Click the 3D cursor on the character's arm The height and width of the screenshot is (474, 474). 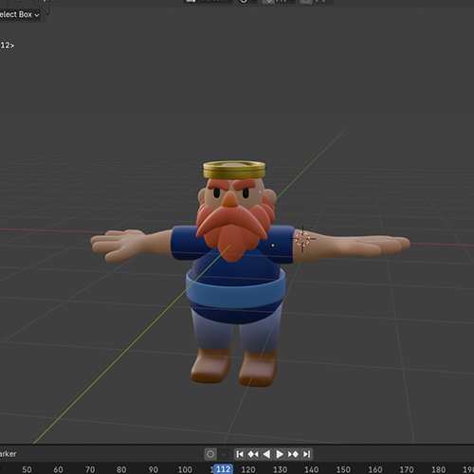(x=302, y=239)
